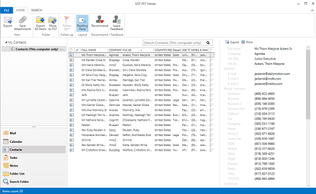Click the jackersk@dailymotion.com email address

pyautogui.click(x=272, y=74)
